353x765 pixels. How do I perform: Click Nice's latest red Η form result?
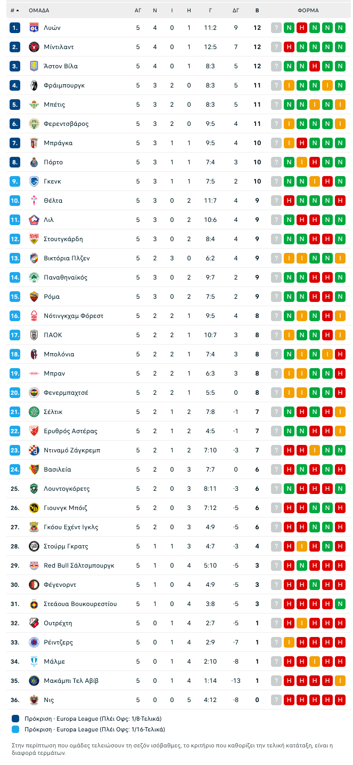pos(340,700)
